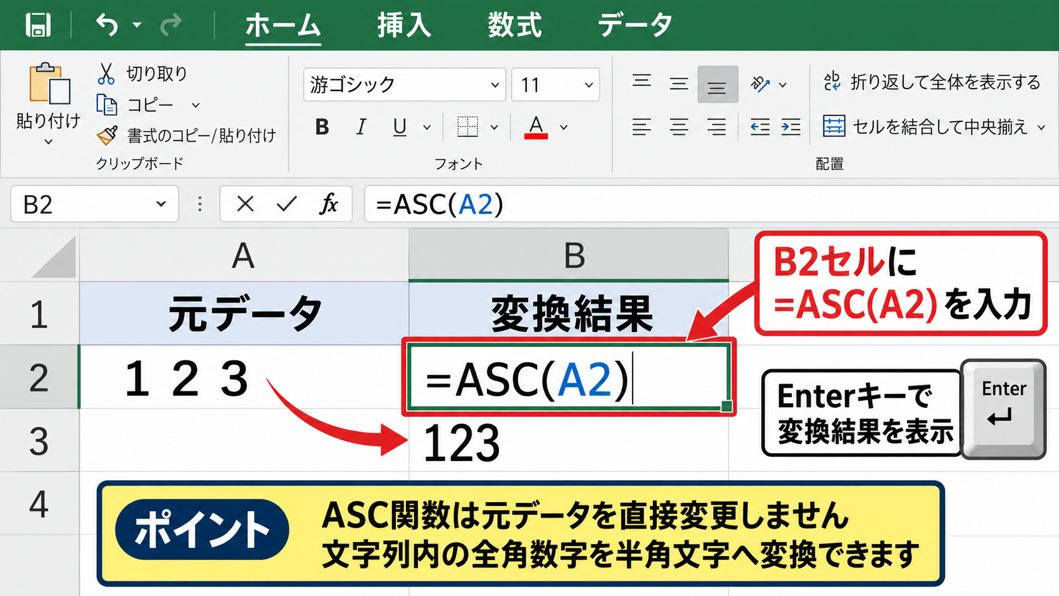
Task: Expand the 貼り付け options arrow
Action: pyautogui.click(x=49, y=142)
